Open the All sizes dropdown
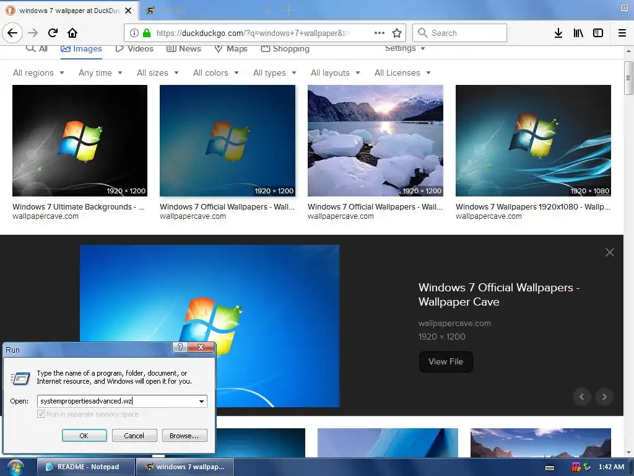This screenshot has height=476, width=634. [158, 73]
